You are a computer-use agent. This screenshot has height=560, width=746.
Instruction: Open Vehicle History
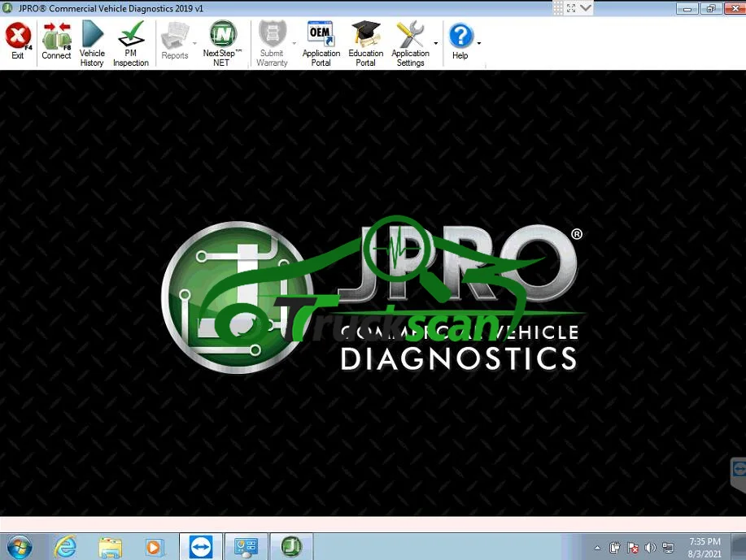pyautogui.click(x=92, y=43)
